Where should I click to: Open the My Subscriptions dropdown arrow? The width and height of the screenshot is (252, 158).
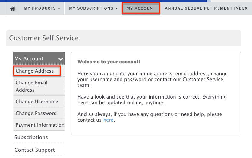pyautogui.click(x=117, y=8)
